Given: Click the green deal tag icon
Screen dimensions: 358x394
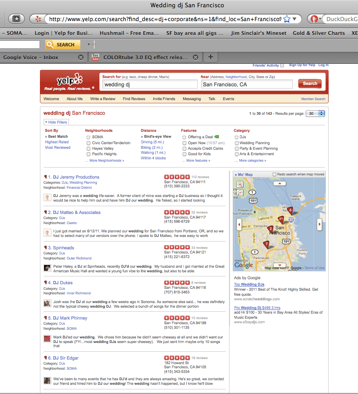Looking at the screenshot, I should point(217,137).
